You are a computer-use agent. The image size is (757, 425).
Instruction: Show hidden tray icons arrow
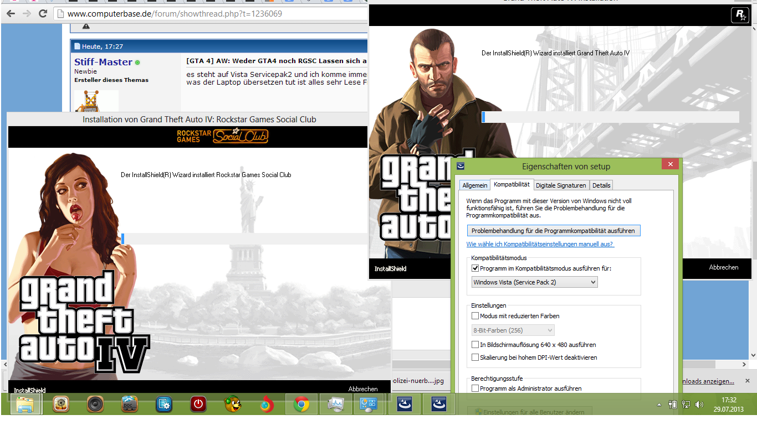659,405
